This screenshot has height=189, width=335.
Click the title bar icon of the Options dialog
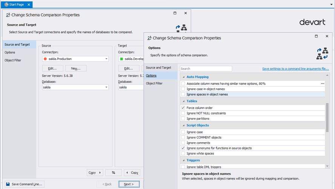(x=149, y=38)
